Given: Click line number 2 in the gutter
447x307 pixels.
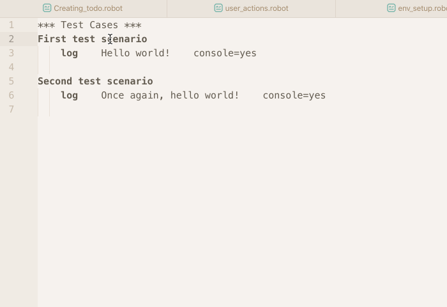Looking at the screenshot, I should tap(11, 39).
